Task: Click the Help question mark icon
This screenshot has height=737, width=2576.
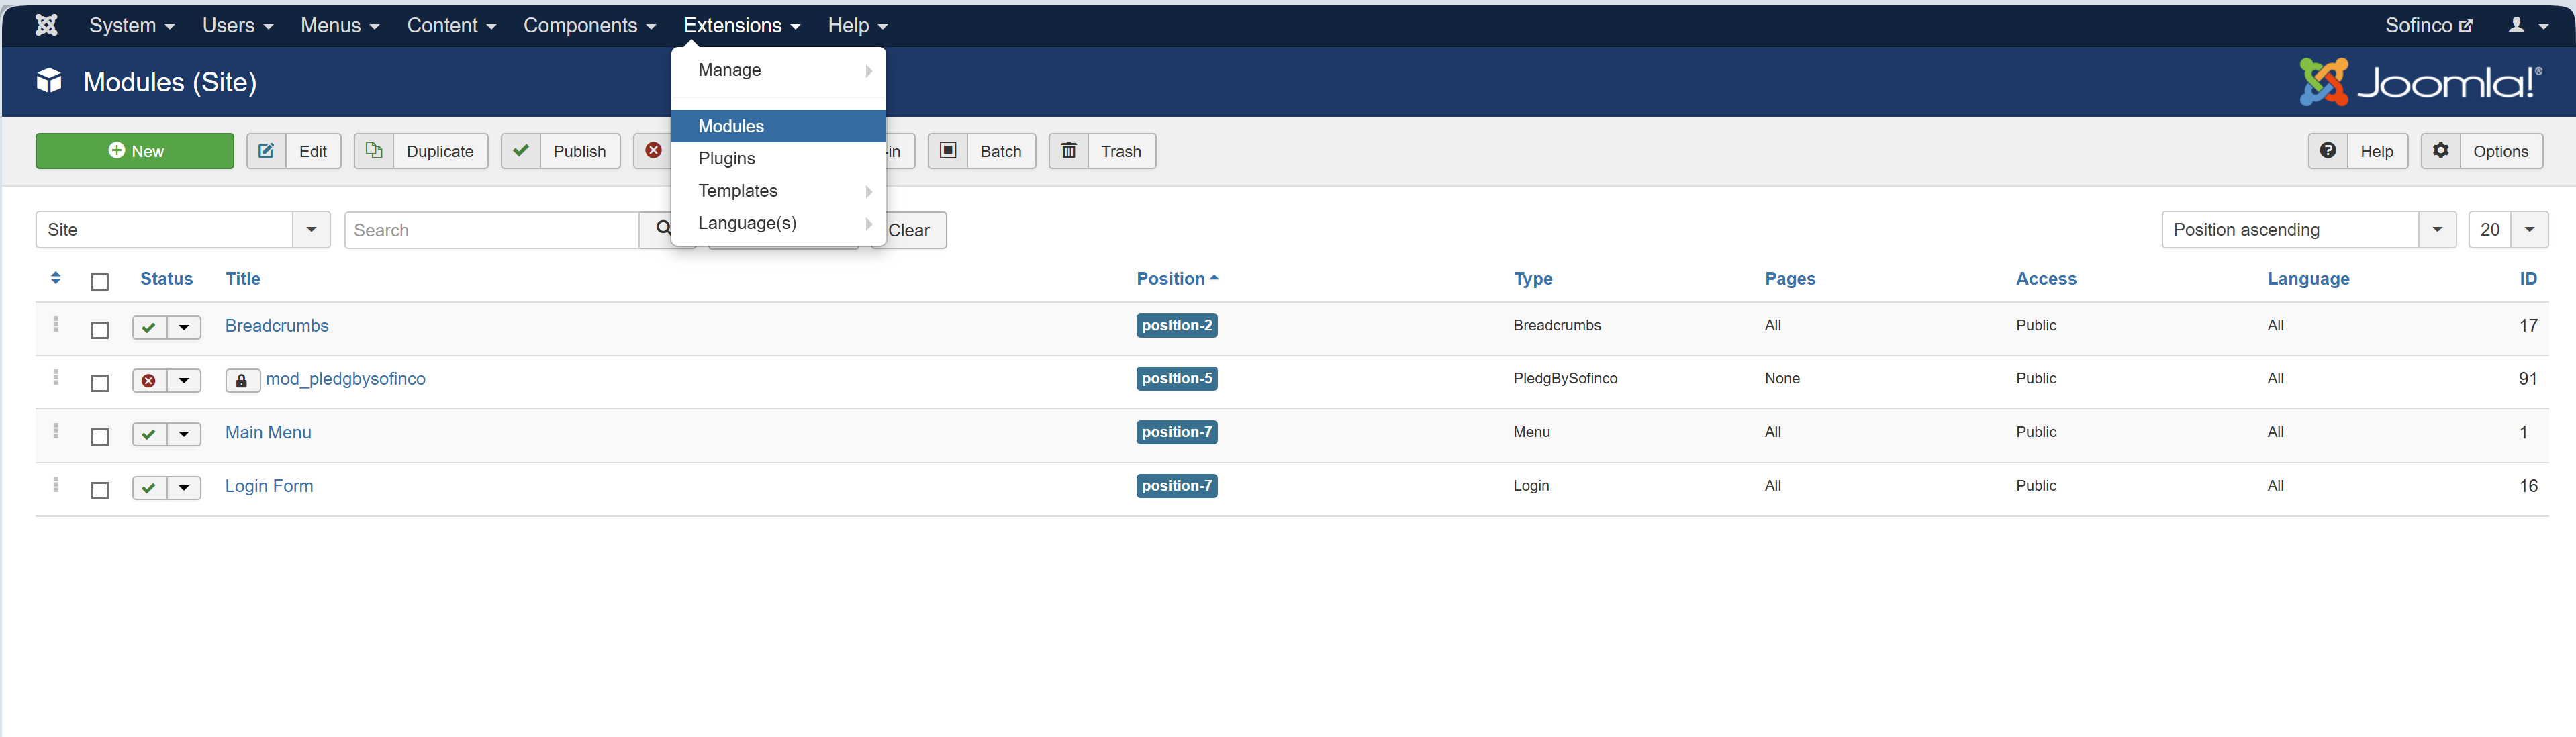Action: (2327, 151)
